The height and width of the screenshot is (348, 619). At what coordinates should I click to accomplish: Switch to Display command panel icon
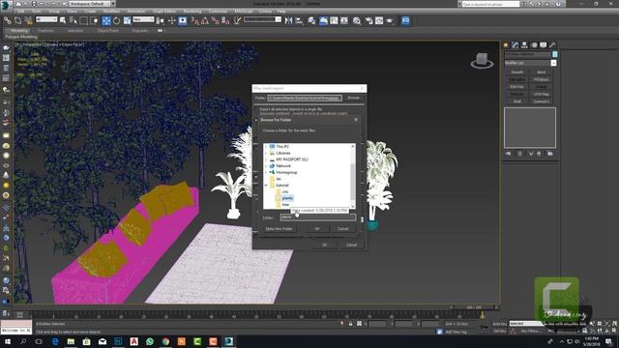tap(544, 45)
